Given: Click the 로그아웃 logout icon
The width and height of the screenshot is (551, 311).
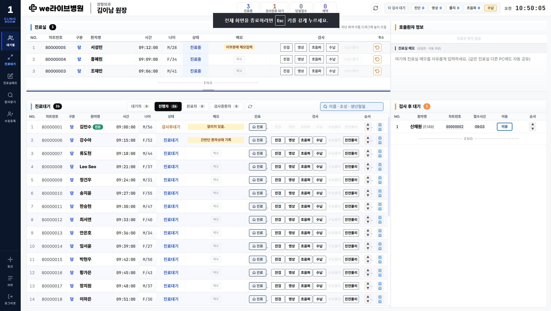Looking at the screenshot, I should click(10, 299).
